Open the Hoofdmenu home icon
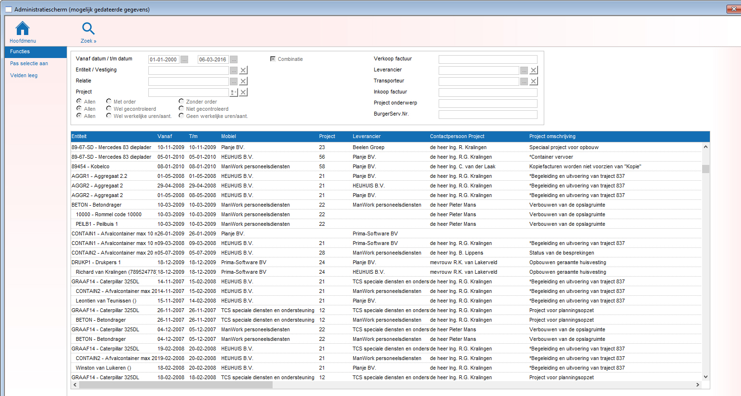741x396 pixels. [23, 28]
